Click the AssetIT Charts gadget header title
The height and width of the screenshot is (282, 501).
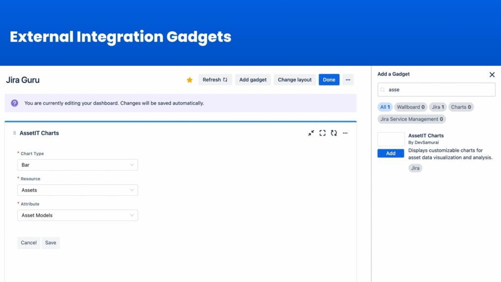click(39, 133)
